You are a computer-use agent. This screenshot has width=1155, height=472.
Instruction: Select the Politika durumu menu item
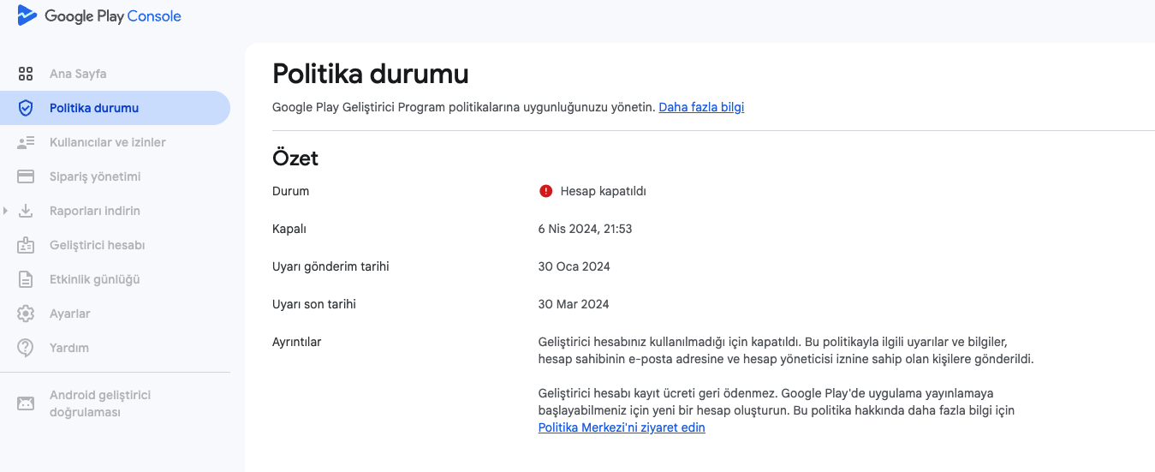[x=115, y=108]
